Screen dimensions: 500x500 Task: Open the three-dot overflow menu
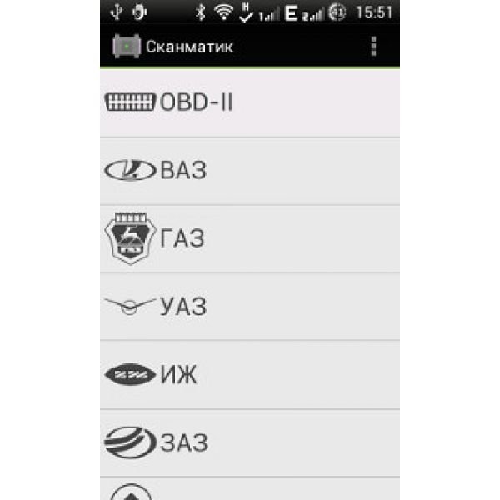pos(373,47)
